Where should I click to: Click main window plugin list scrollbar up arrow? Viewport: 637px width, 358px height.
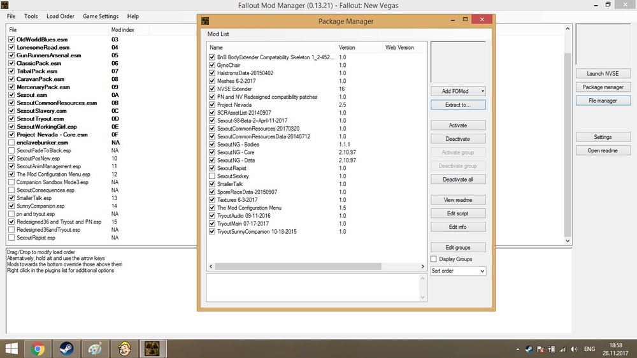point(568,29)
